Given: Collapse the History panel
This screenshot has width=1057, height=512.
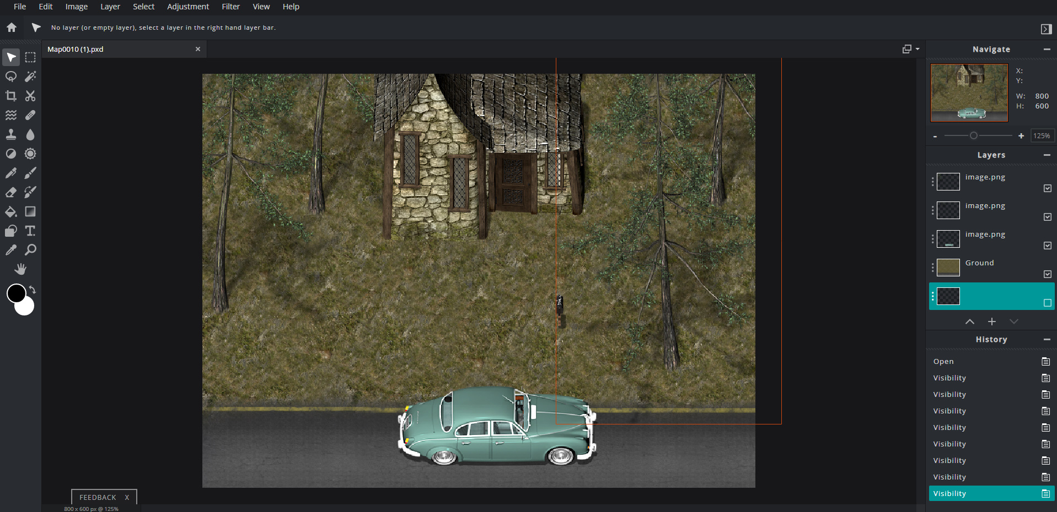Looking at the screenshot, I should [x=1047, y=340].
